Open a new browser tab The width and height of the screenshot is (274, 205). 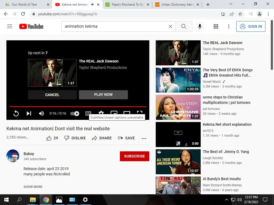point(208,5)
